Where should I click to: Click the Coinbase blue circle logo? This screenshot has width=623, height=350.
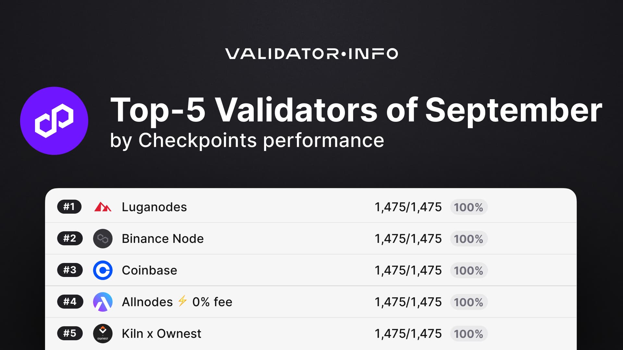(x=103, y=270)
